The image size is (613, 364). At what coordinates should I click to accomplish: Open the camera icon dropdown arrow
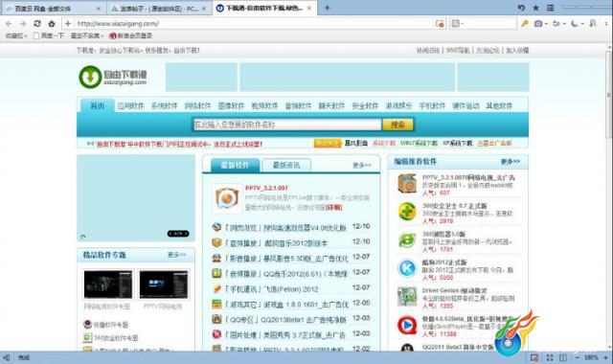coord(546,24)
